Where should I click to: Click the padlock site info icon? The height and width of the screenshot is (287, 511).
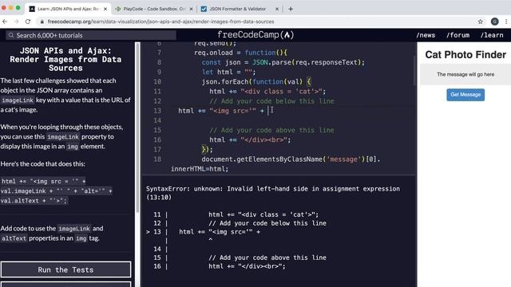point(42,22)
